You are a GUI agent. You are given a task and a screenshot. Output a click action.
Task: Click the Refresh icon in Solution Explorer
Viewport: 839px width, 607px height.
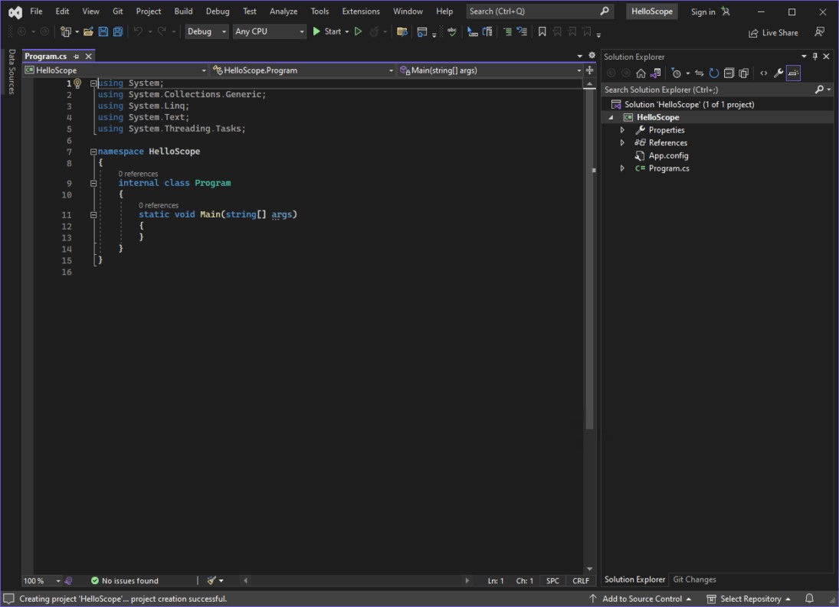[x=713, y=73]
